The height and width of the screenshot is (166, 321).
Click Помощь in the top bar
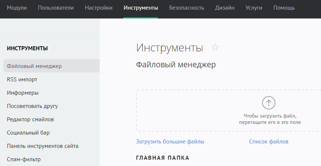[284, 8]
